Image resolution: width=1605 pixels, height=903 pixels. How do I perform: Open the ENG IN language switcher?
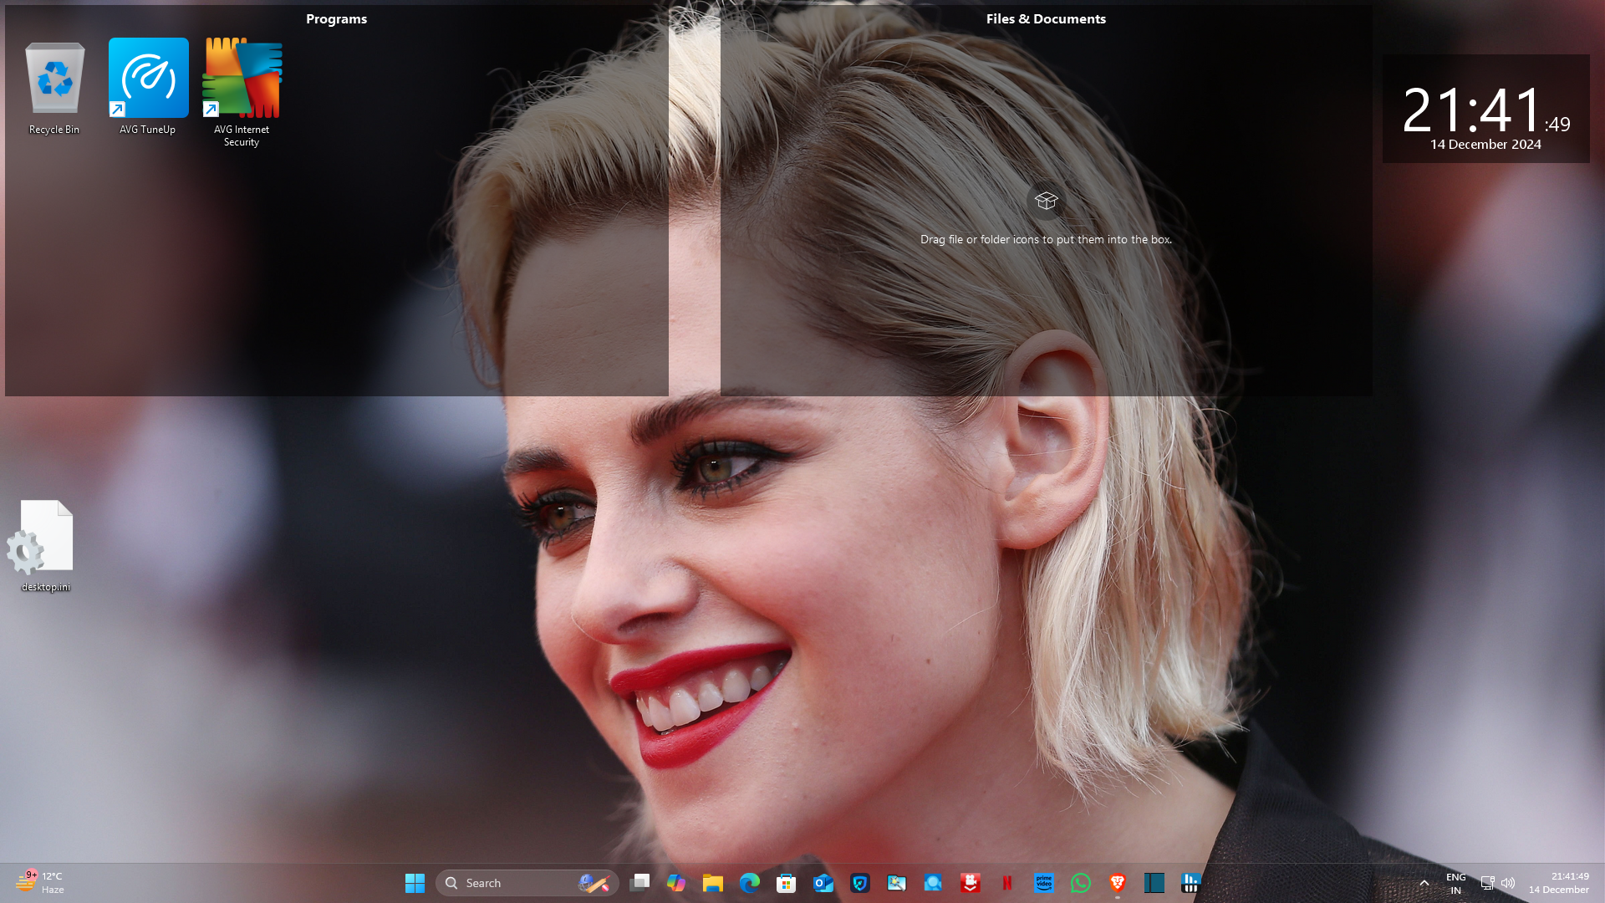click(1455, 883)
